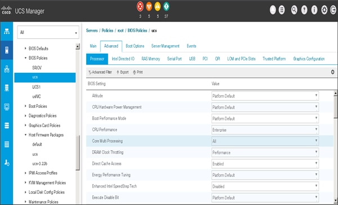Open Direct Cache Access dropdown

[x=265, y=164]
